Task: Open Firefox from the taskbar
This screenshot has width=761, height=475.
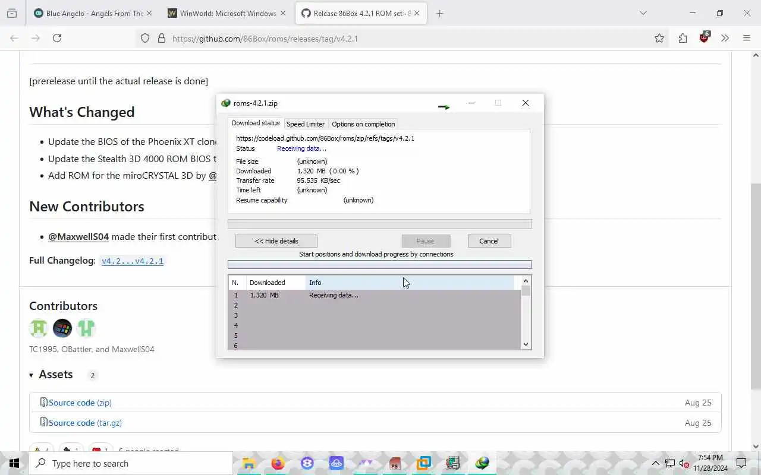Action: [278, 463]
